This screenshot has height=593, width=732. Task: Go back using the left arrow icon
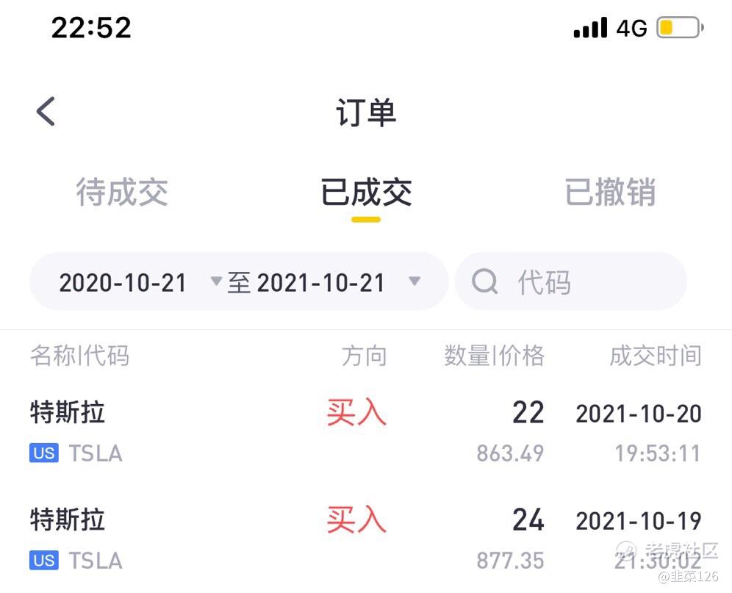tap(46, 112)
